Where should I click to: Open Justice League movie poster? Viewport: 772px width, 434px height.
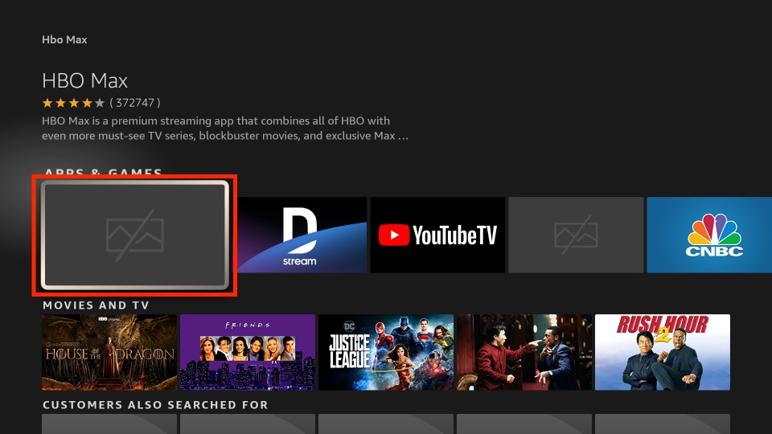click(386, 352)
